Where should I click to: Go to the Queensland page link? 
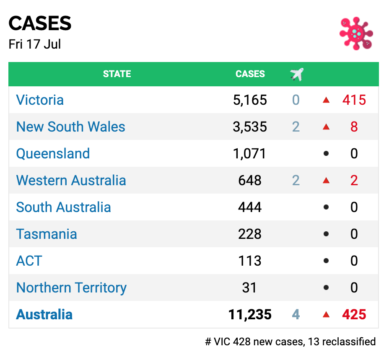53,154
